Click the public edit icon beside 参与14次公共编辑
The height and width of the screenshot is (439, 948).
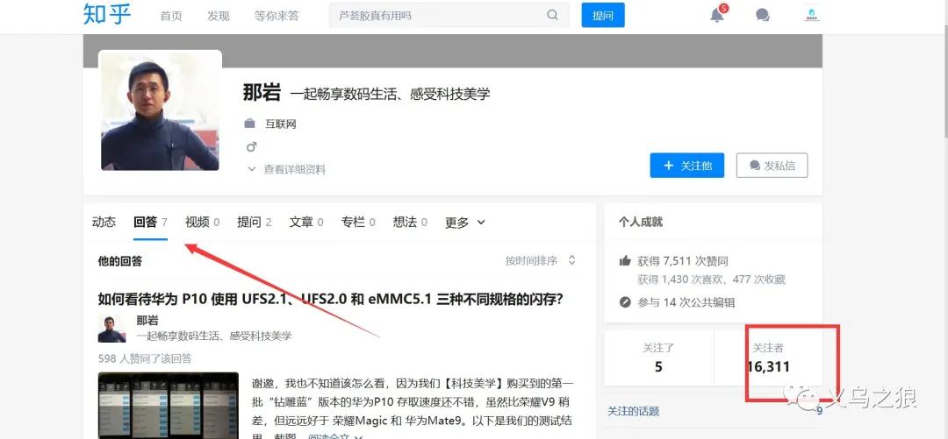click(x=625, y=302)
